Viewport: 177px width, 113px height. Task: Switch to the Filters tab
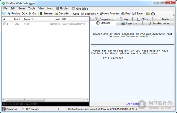142,19
